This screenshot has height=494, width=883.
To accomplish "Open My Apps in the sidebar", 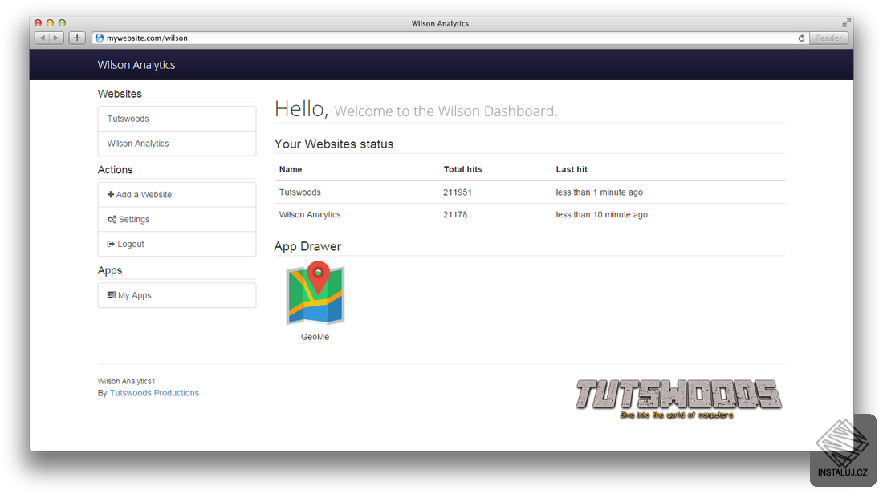I will (177, 295).
